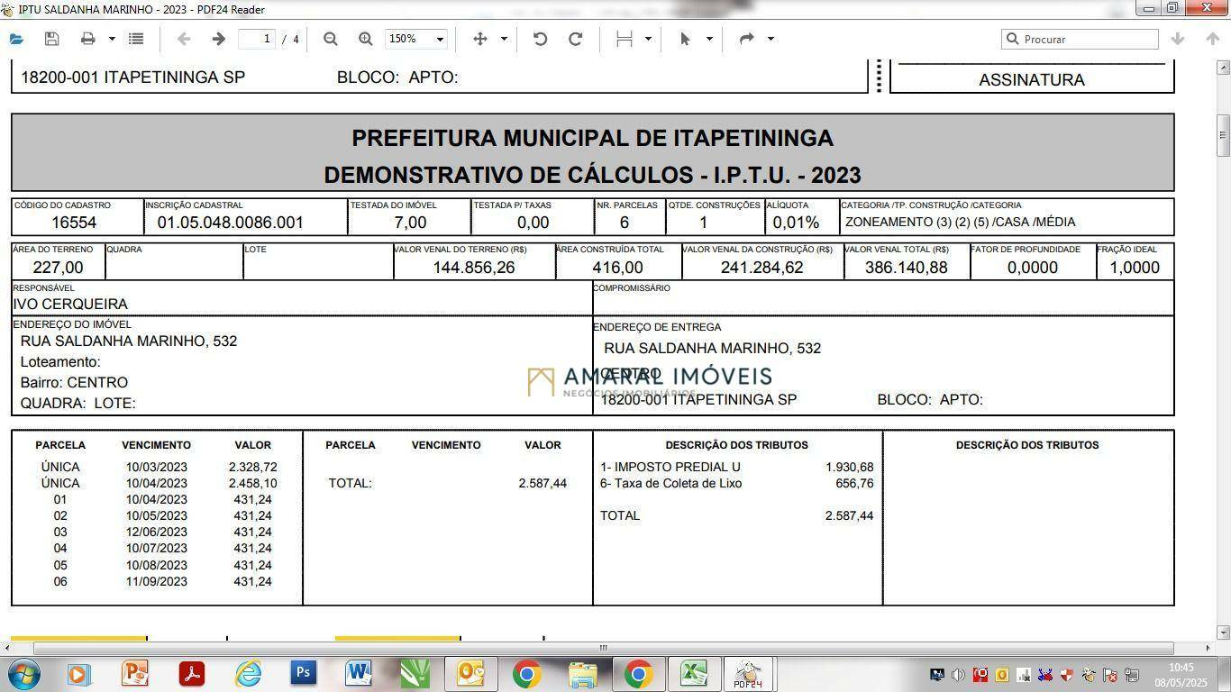Click the PDF24 taskbar button

tap(748, 674)
